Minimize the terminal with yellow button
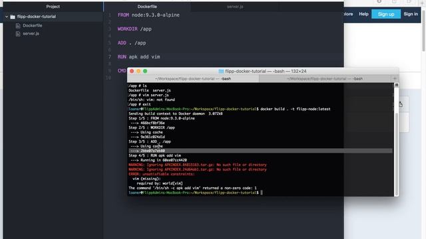This screenshot has width=426, height=239. pos(138,71)
